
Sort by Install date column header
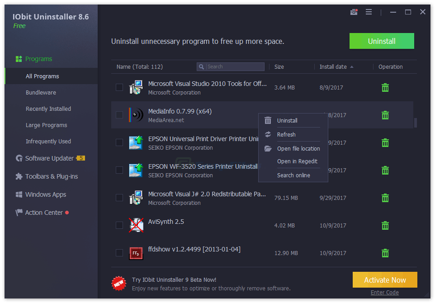(333, 67)
